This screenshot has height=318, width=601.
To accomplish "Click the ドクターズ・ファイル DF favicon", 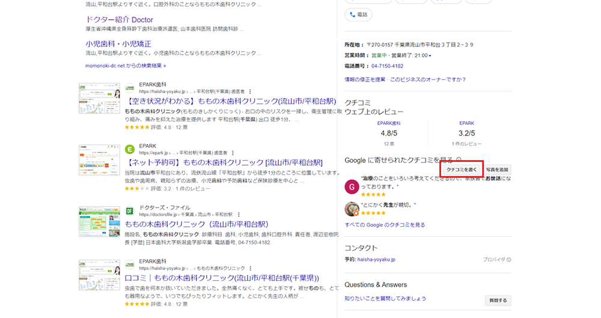I will 130,211.
